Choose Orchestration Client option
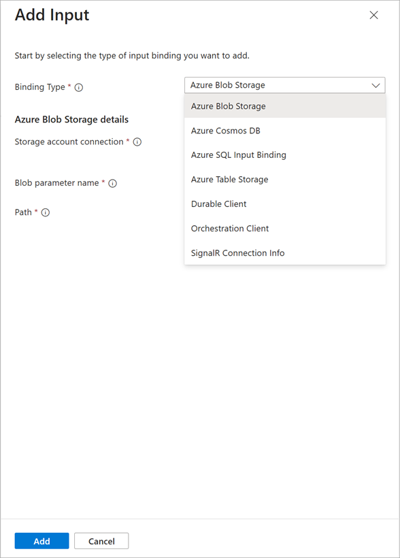The image size is (400, 558). point(285,229)
